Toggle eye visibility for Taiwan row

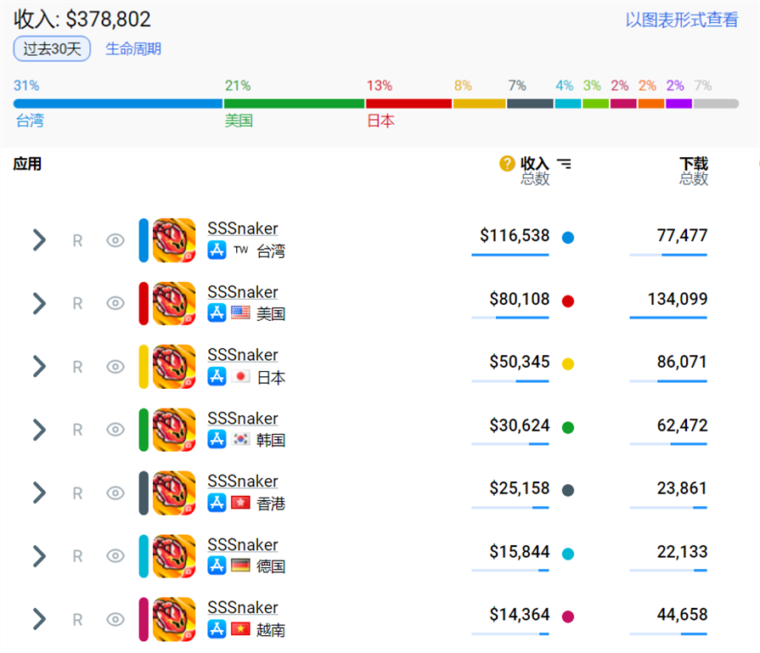(115, 240)
